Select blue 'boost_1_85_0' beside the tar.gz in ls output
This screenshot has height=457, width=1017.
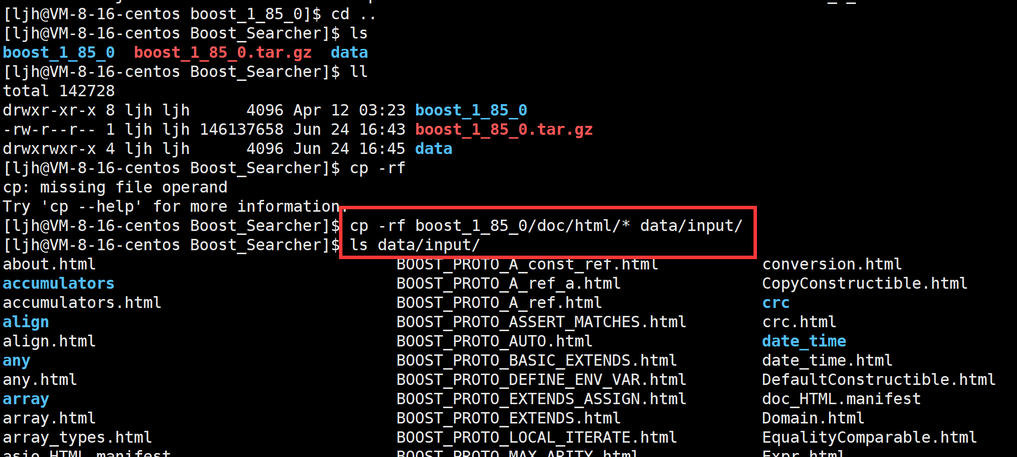click(59, 52)
